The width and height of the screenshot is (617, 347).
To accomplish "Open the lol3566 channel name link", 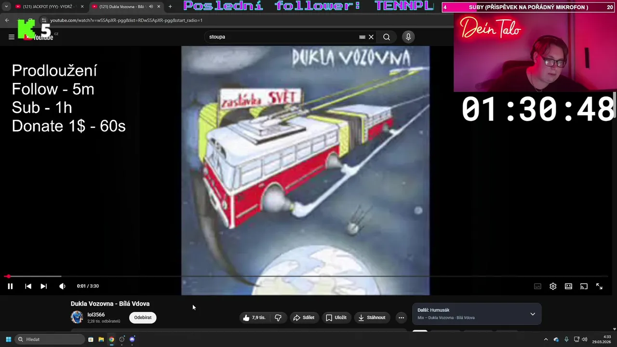I will point(96,315).
